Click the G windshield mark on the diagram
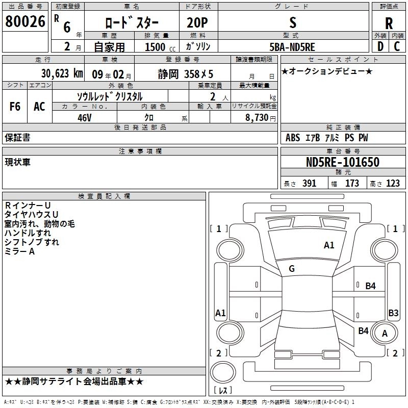The height and width of the screenshot is (408, 408). [x=292, y=269]
